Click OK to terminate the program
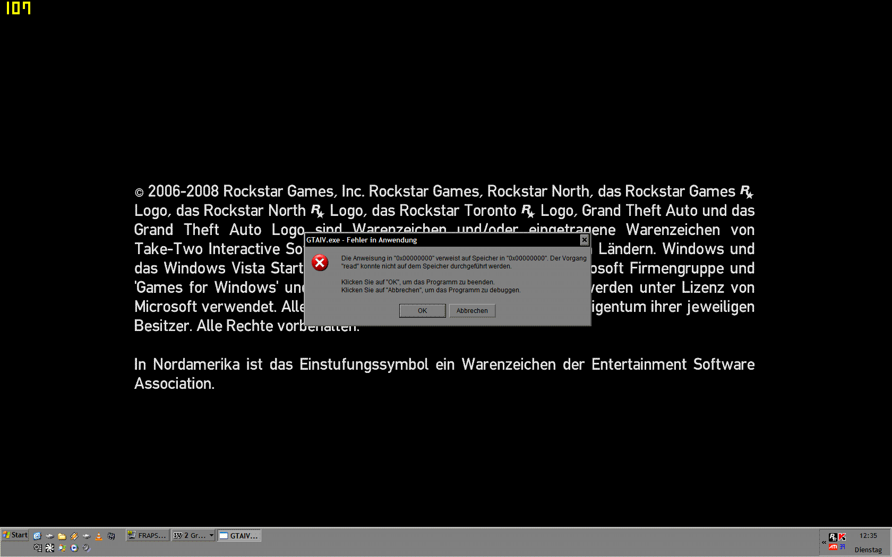Viewport: 892px width, 557px height. tap(422, 311)
